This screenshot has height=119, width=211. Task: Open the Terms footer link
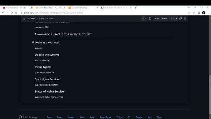49,117
